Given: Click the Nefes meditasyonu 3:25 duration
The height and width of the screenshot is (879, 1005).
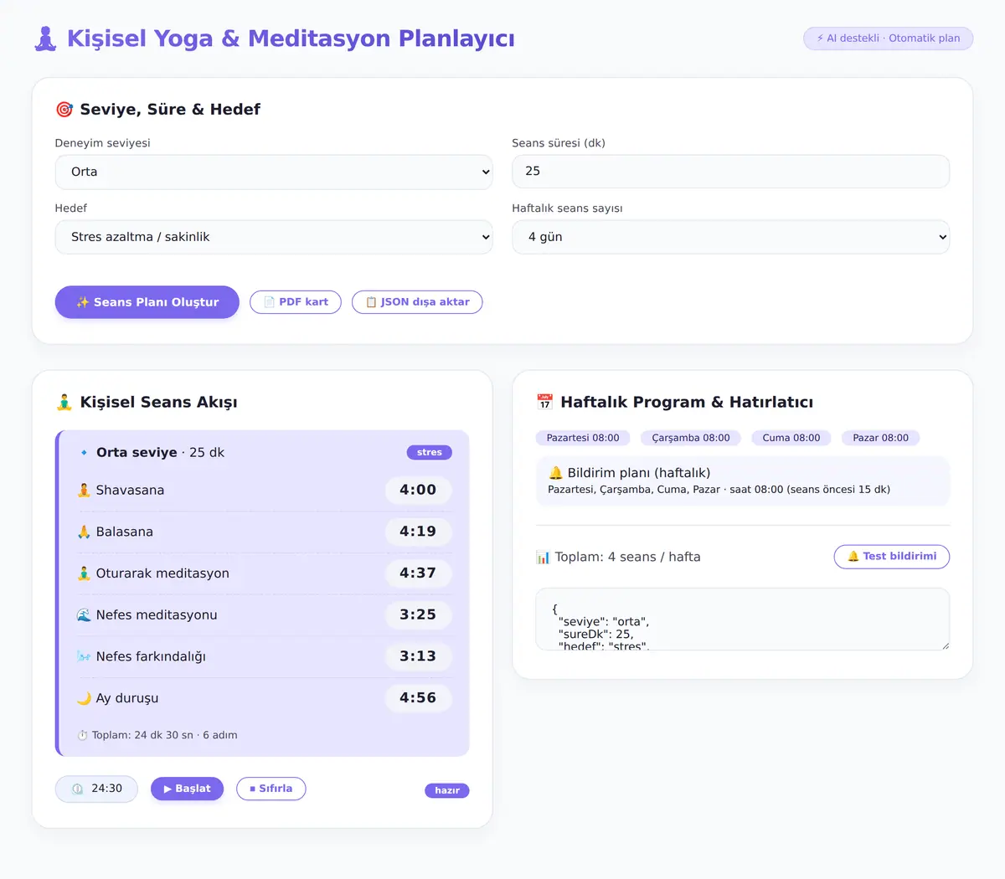Looking at the screenshot, I should (x=418, y=614).
